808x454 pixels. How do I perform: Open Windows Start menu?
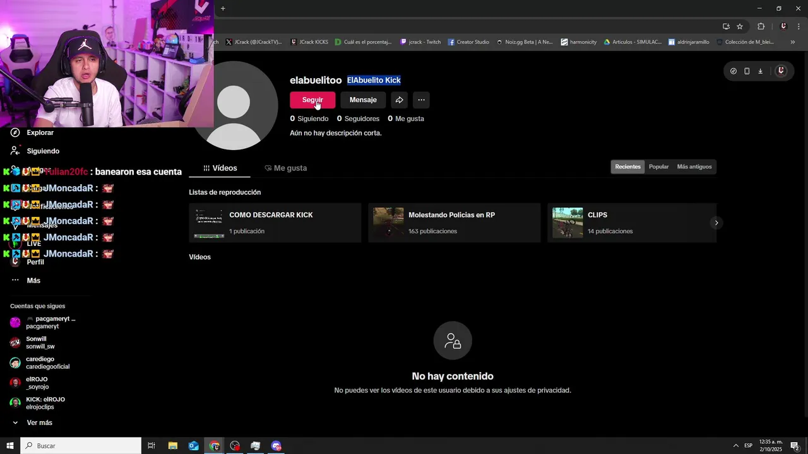coord(9,446)
